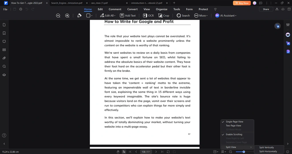This screenshot has height=154, width=292.
Task: Open the Attachments paperclip panel
Action: [4, 58]
